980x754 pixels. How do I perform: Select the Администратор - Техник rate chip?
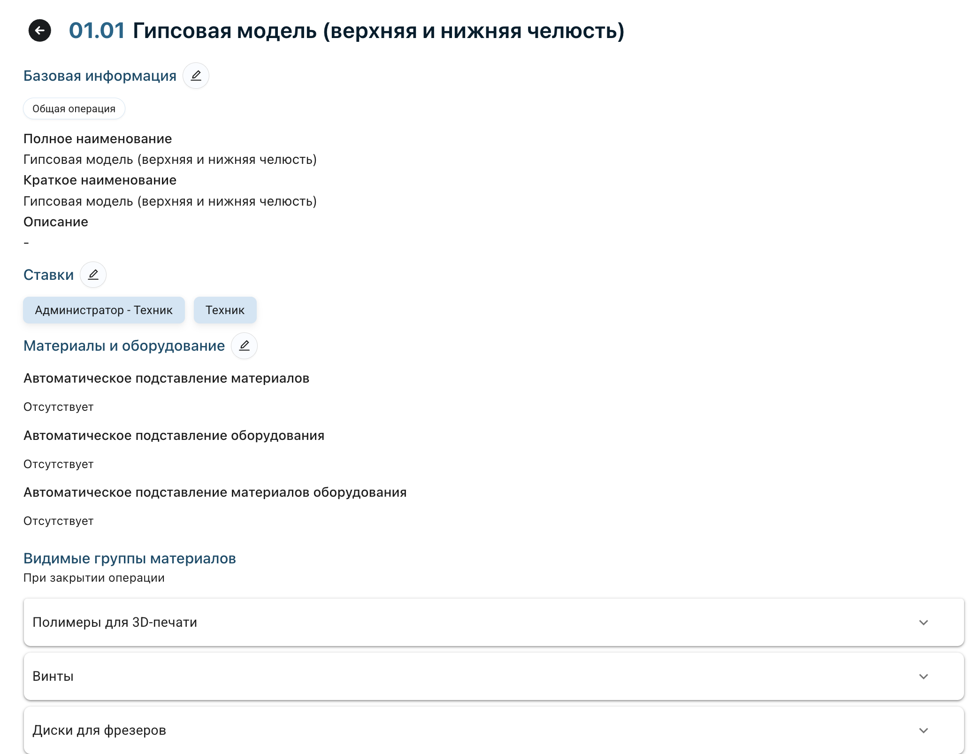[103, 310]
